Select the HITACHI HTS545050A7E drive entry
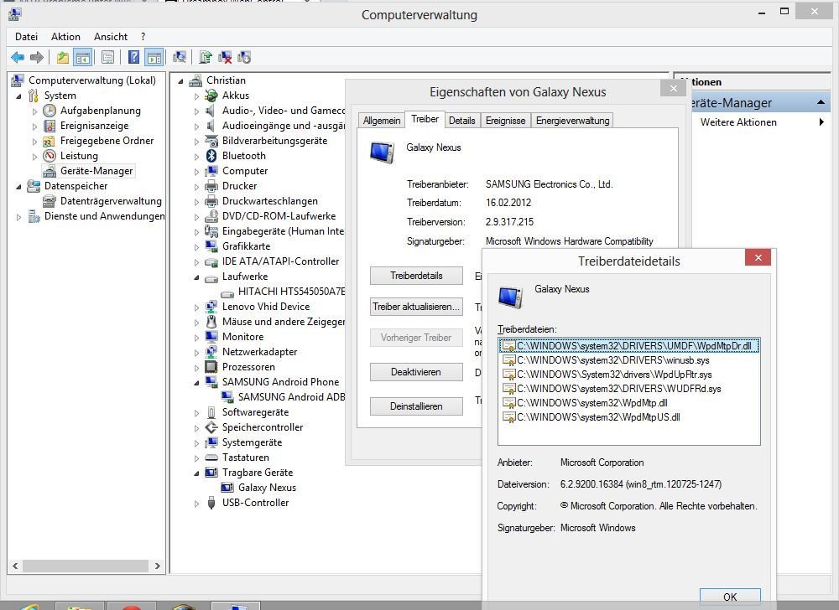 tap(291, 291)
